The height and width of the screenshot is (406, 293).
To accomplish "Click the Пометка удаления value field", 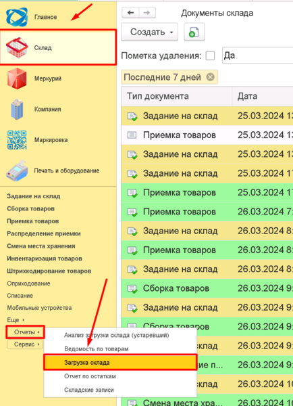I will tap(258, 55).
